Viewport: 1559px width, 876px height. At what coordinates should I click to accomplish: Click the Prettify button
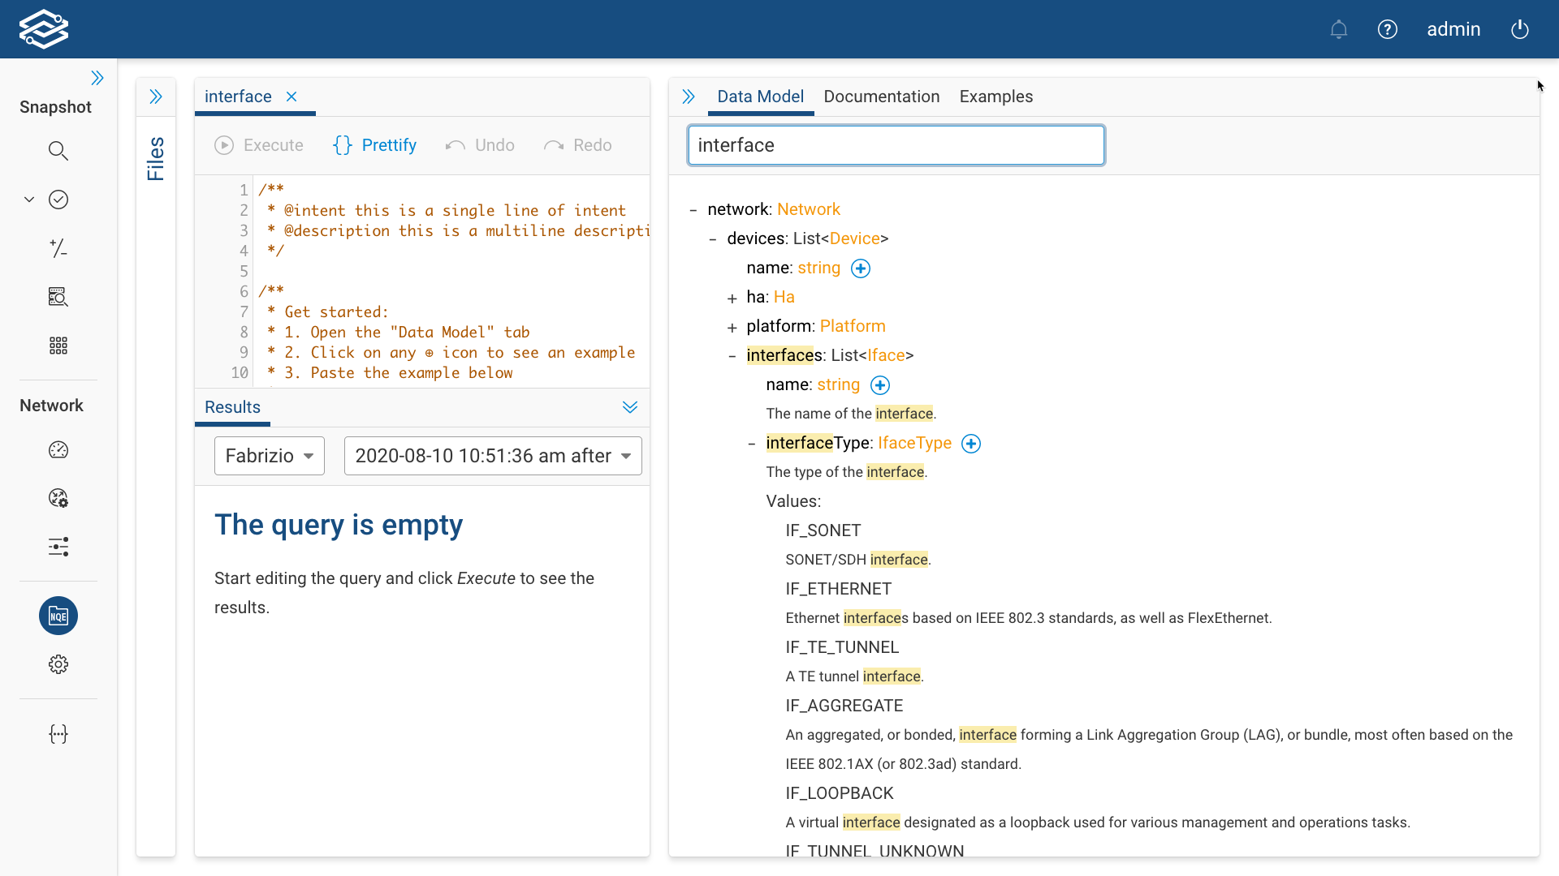pos(375,145)
